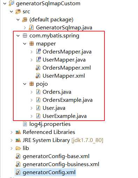Screen dimensions: 138x178
Task: Expand OrdersMapper.java arrow
Action: point(31,52)
